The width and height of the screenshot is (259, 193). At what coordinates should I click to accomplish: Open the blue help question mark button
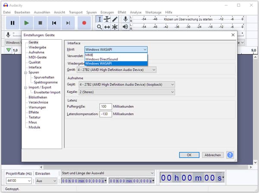coord(230,155)
